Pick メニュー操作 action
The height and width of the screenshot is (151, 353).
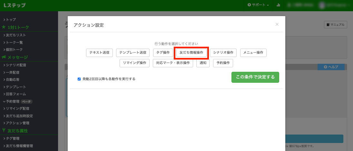253,52
